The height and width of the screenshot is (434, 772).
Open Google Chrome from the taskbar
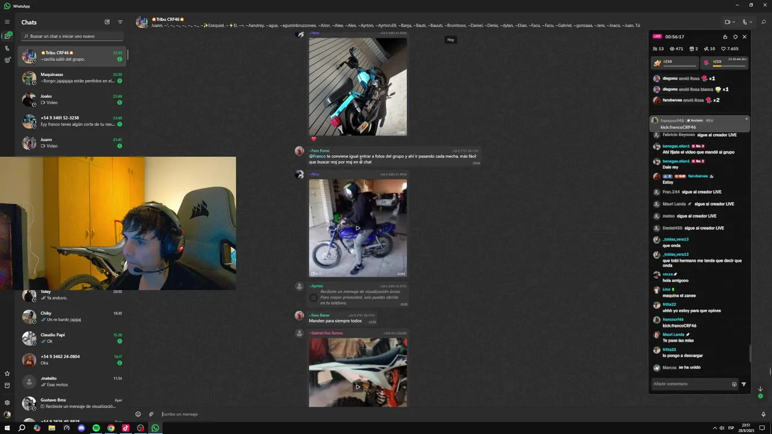pyautogui.click(x=111, y=428)
